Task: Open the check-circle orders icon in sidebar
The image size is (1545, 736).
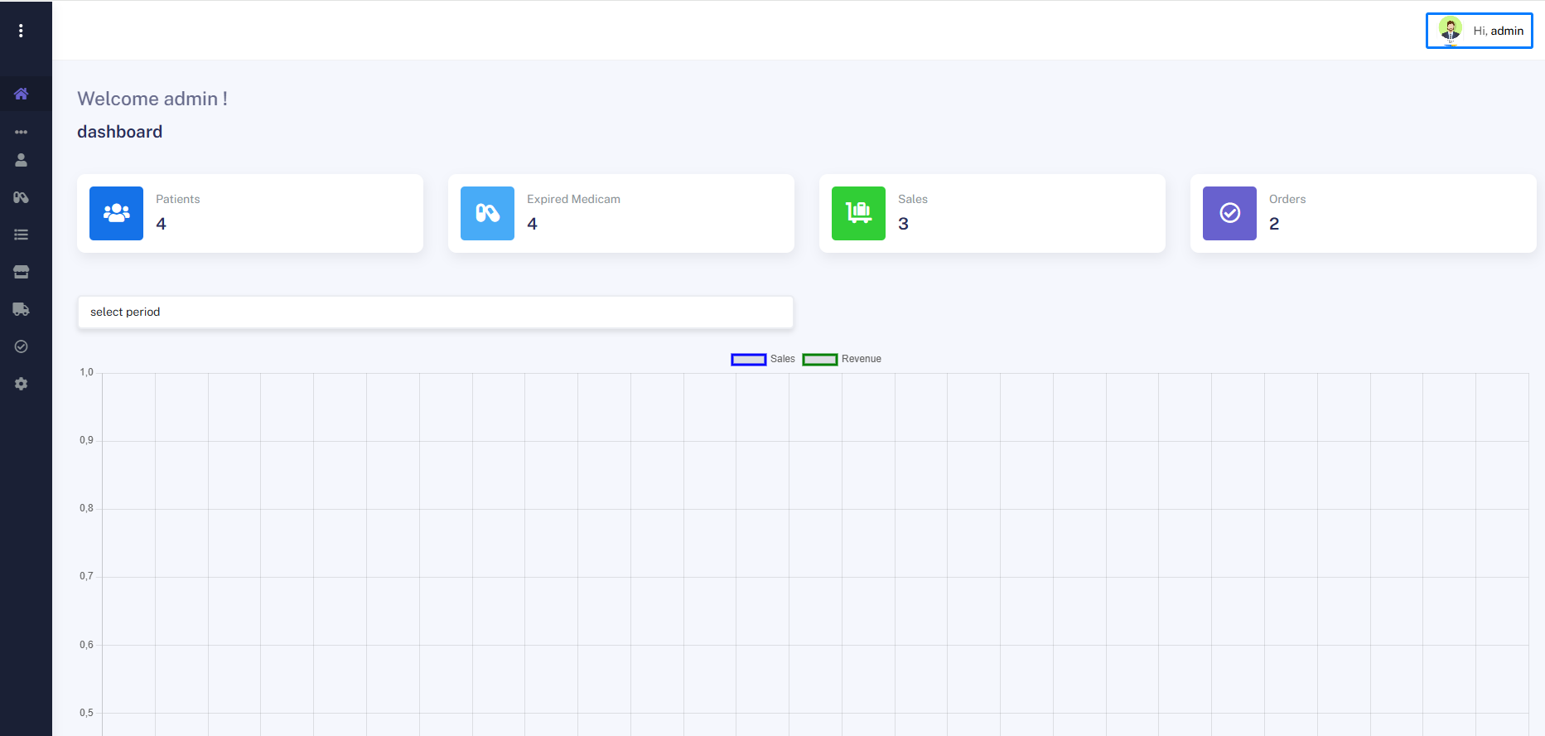Action: point(22,346)
